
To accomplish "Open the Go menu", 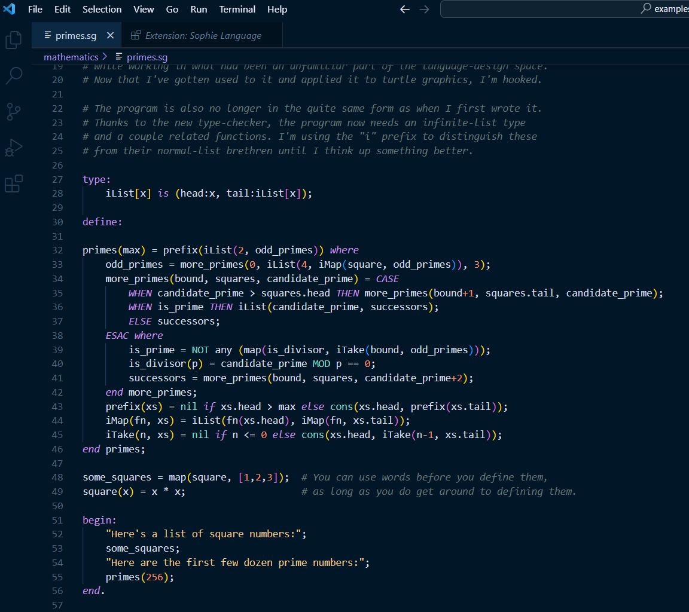I will (x=172, y=9).
